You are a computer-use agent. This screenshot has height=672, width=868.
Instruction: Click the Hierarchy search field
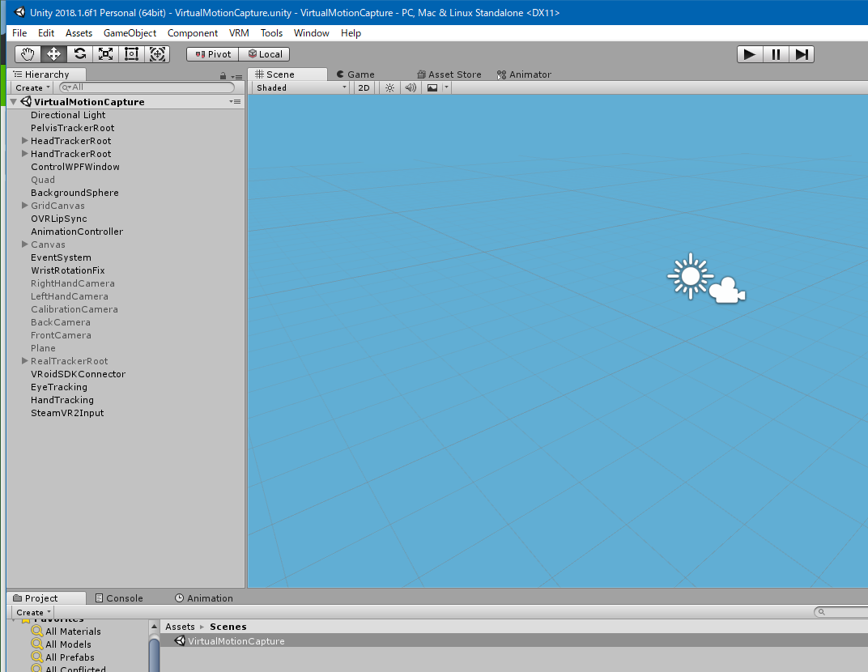point(147,87)
